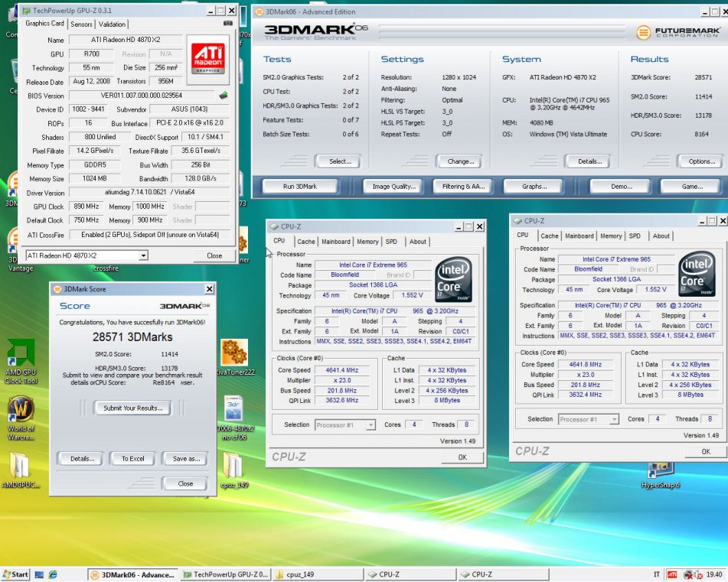This screenshot has height=582, width=728.
Task: Launch Internet Explorer from quick launch
Action: coord(54,574)
